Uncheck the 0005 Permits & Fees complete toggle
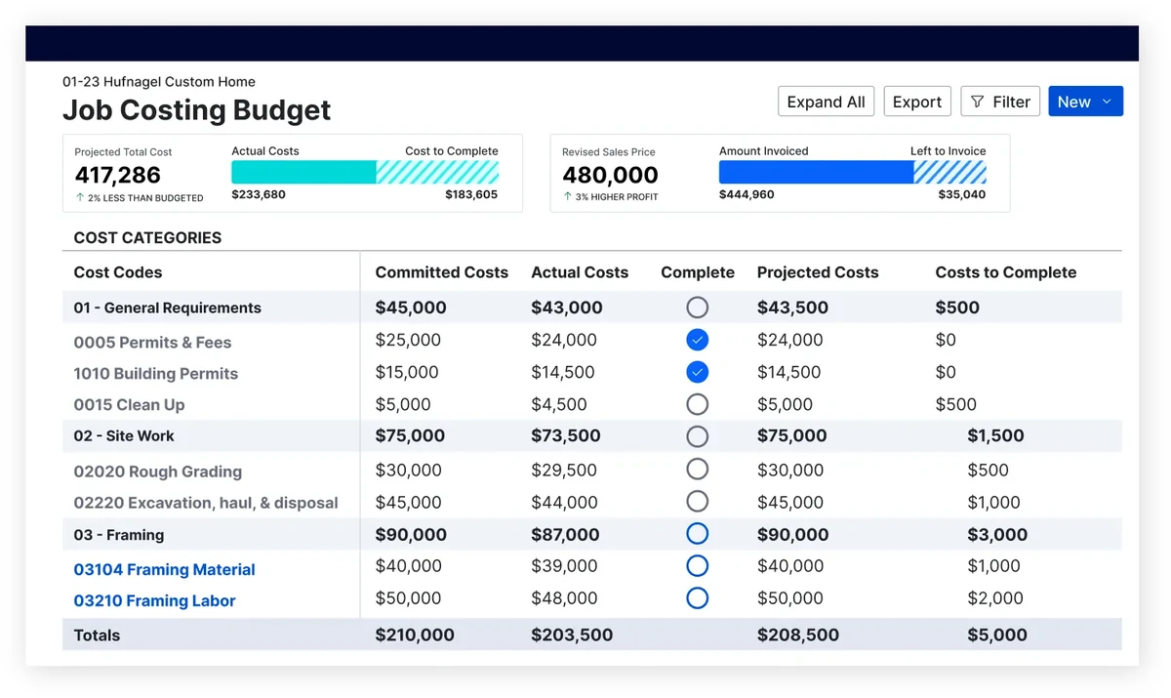 tap(697, 340)
